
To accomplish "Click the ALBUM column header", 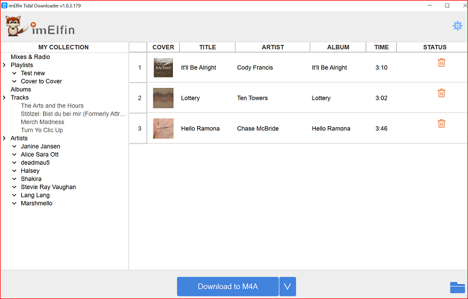I will (338, 47).
